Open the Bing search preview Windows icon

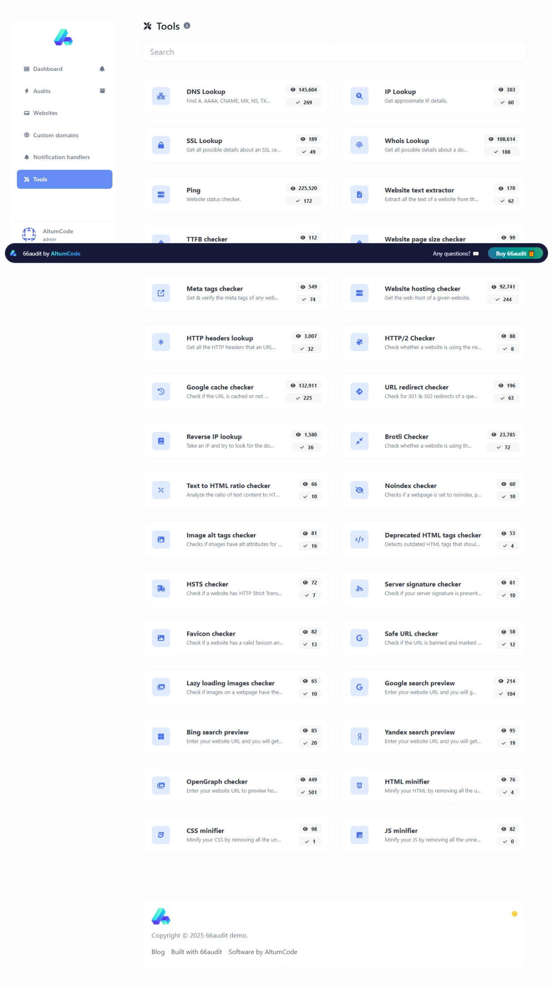click(x=161, y=736)
